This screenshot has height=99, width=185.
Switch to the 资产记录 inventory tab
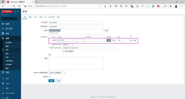coord(51,17)
